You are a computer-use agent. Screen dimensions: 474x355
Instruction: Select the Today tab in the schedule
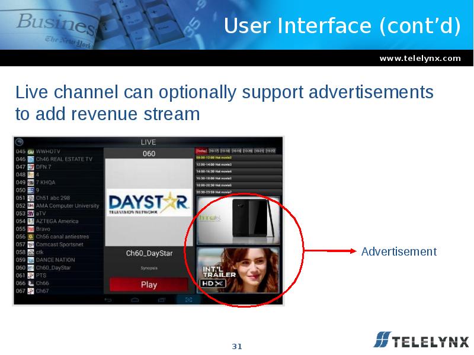coord(201,151)
